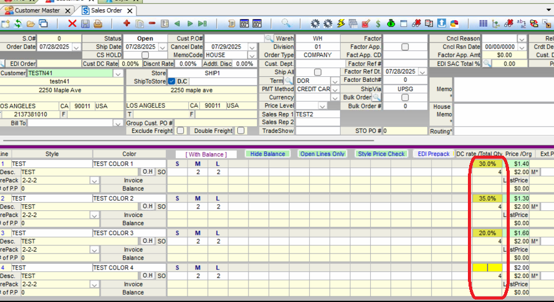This screenshot has height=302, width=554.
Task: Click the red minus remove-line icon
Action: pos(152,24)
